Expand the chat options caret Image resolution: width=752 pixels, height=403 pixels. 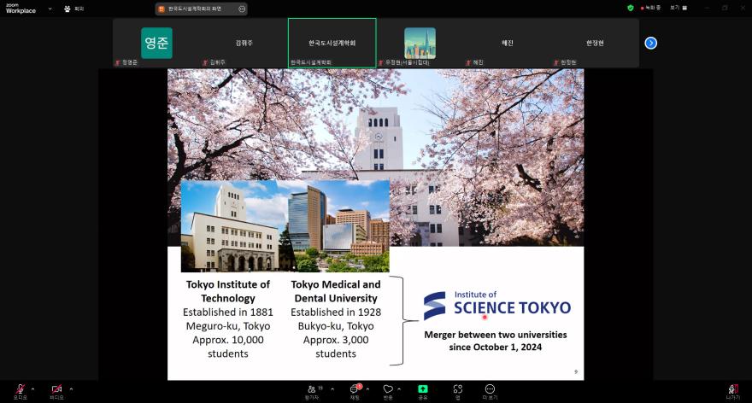pyautogui.click(x=367, y=389)
